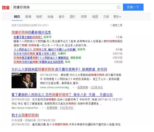This screenshot has width=154, height=132.
Task: Expand the 更多 menu
Action: (117, 17)
